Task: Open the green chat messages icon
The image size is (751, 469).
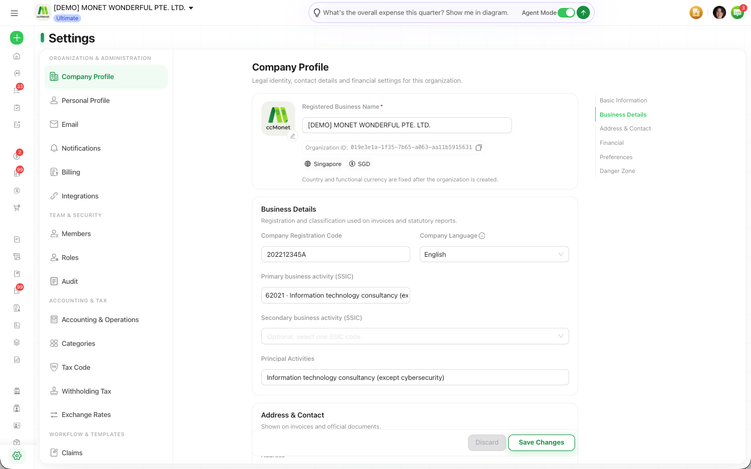Action: (x=737, y=13)
